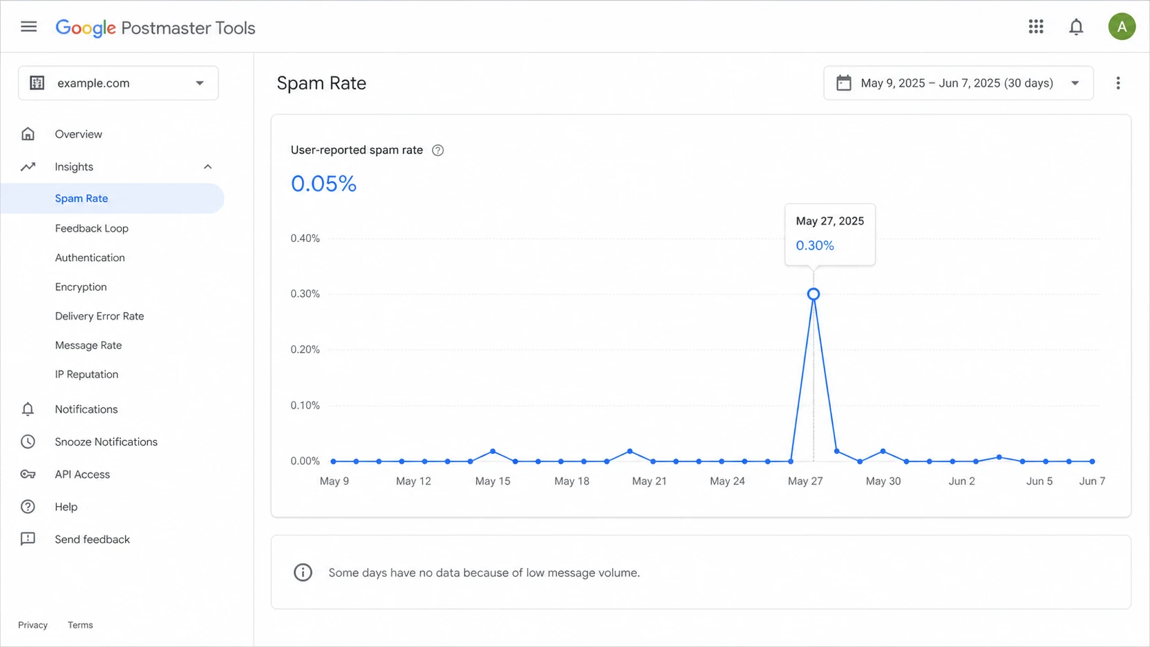Open Snooze Notifications
The width and height of the screenshot is (1150, 647).
tap(106, 442)
